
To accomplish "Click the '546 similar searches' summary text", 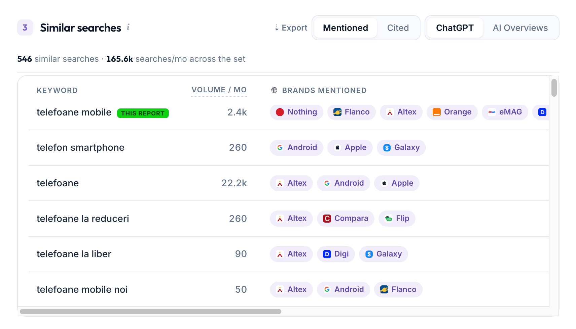I will point(58,59).
